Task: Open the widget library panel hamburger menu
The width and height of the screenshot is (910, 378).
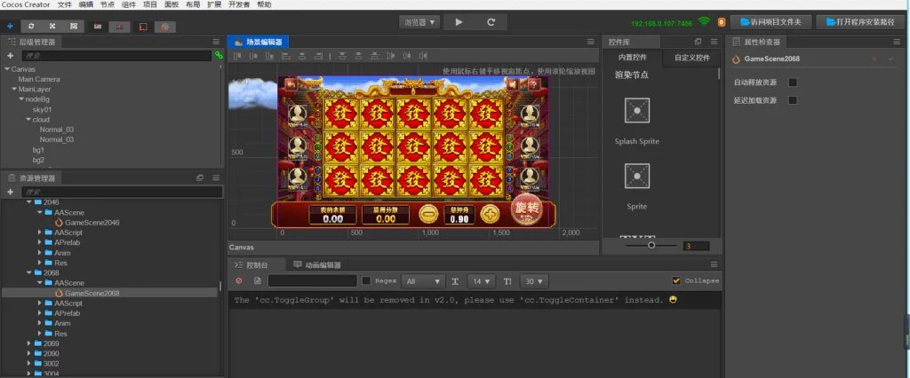Action: point(714,42)
